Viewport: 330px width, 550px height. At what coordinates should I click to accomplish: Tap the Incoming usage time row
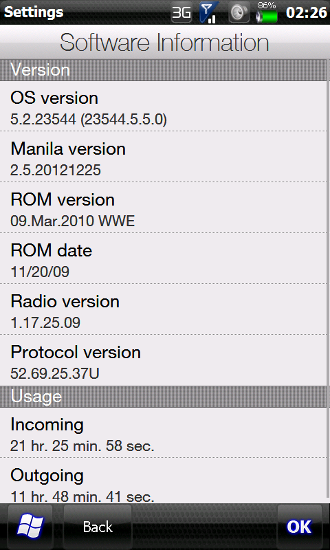coord(164,432)
